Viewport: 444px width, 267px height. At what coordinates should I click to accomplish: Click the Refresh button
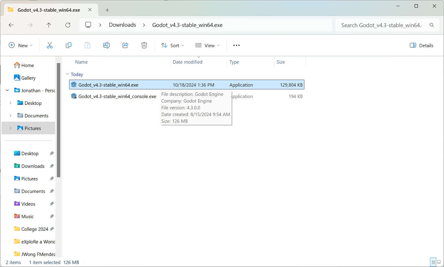point(68,25)
